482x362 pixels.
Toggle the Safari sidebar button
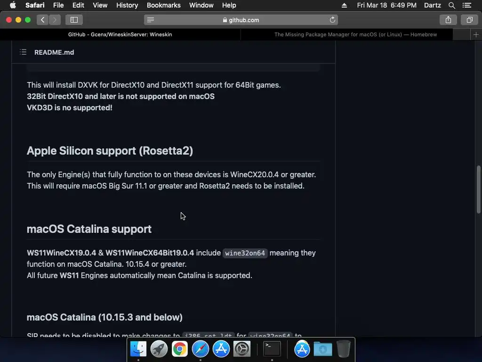click(74, 20)
